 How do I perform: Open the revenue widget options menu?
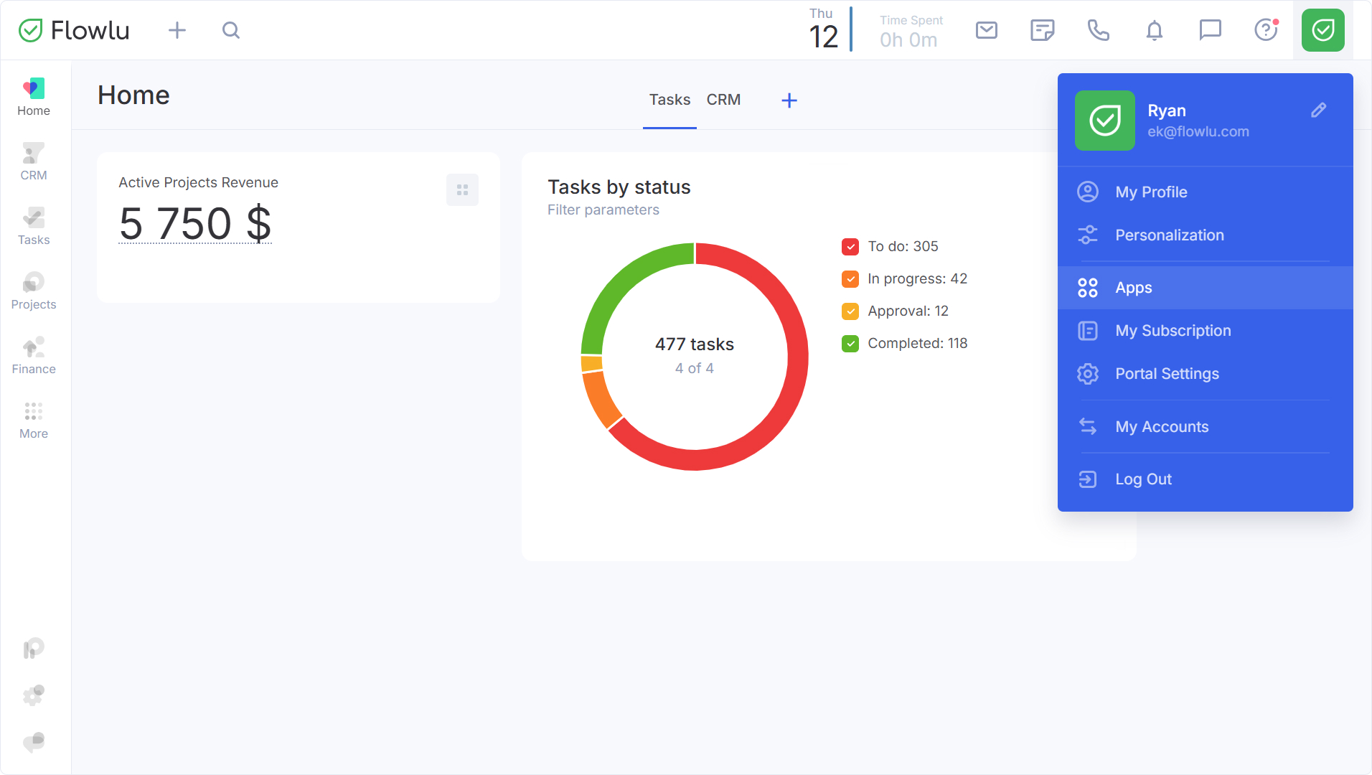click(462, 190)
